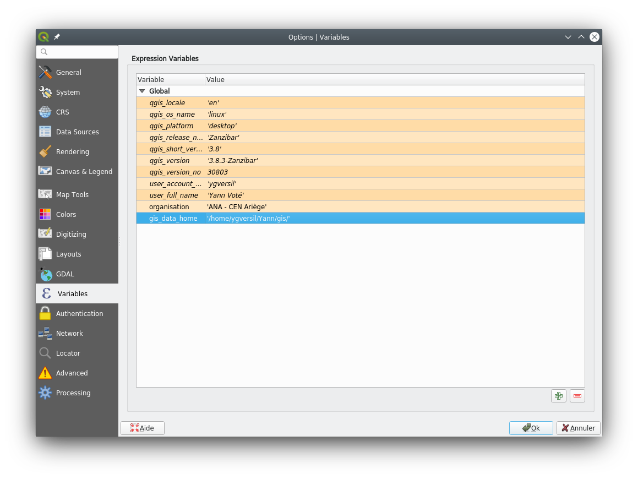The image size is (638, 479).
Task: Select the gis_data_home variable
Action: [x=173, y=219]
